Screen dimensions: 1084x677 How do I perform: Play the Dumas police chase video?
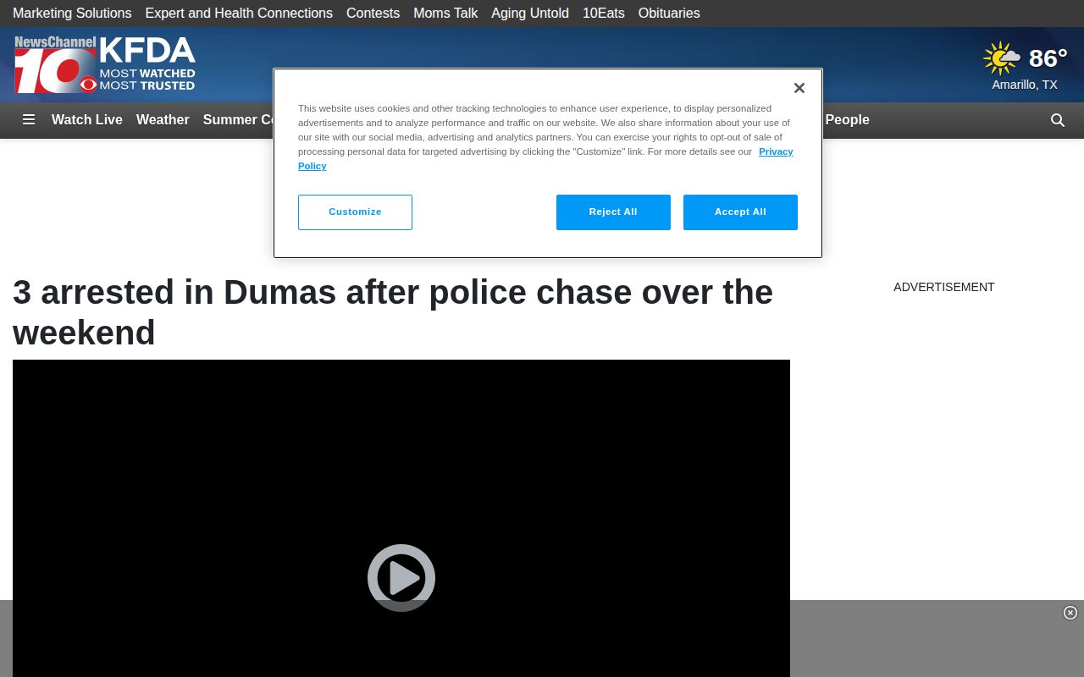click(401, 577)
